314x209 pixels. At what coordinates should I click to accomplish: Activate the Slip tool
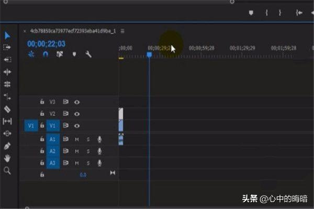7,121
